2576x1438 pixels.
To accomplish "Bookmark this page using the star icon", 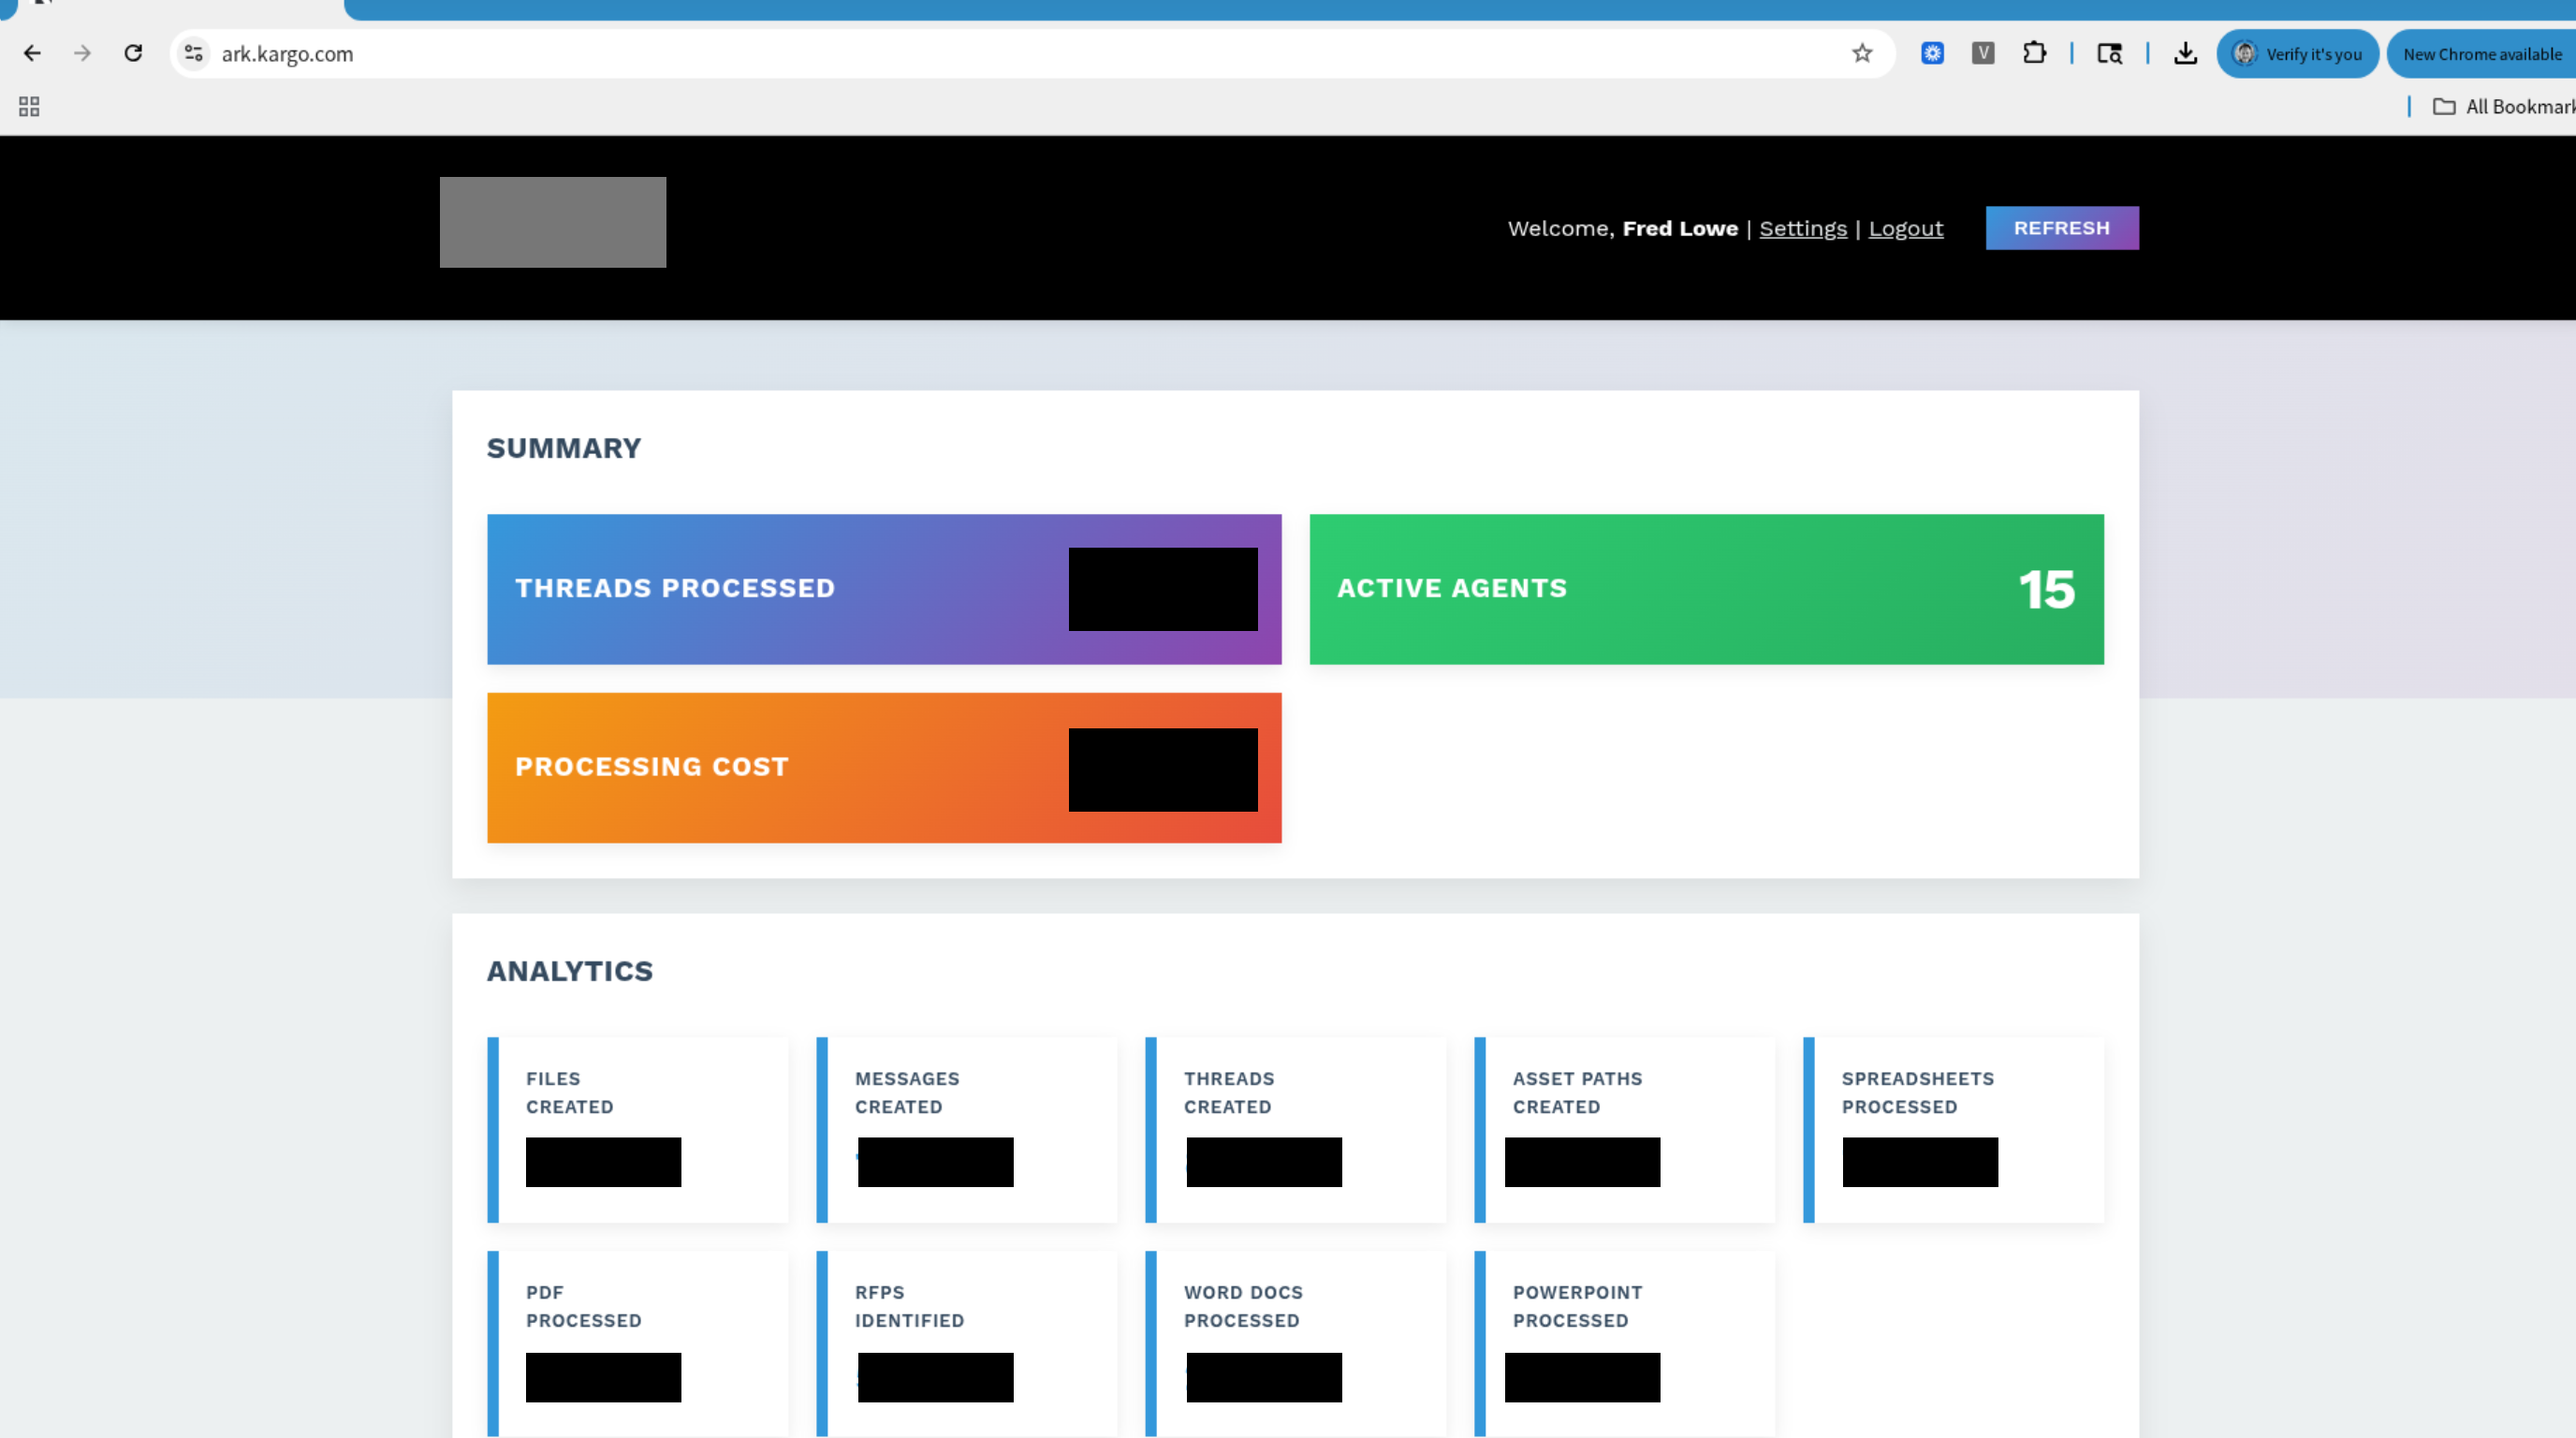I will [1860, 53].
